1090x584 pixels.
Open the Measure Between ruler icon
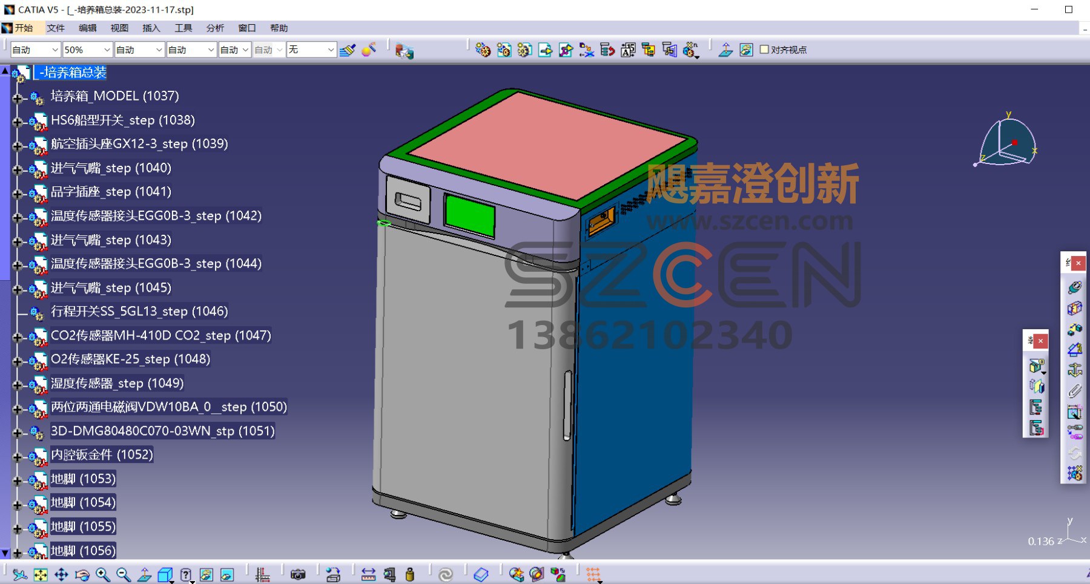(x=368, y=574)
